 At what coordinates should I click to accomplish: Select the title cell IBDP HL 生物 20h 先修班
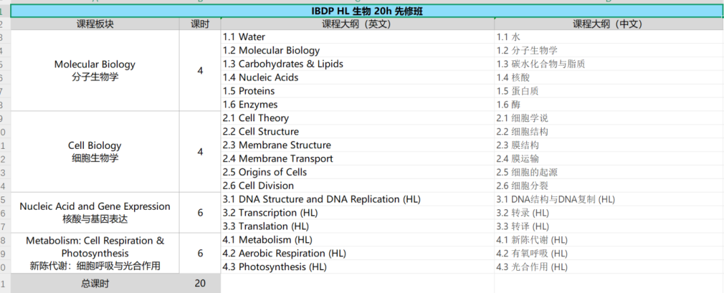pos(367,11)
